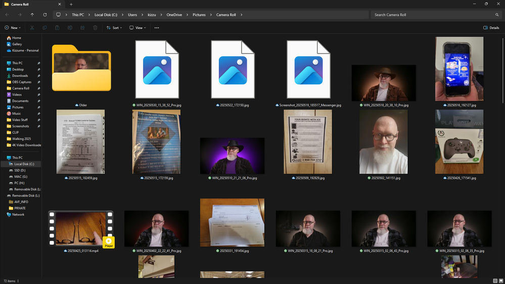The height and width of the screenshot is (284, 505).
Task: Open the View options dropdown
Action: click(x=137, y=28)
